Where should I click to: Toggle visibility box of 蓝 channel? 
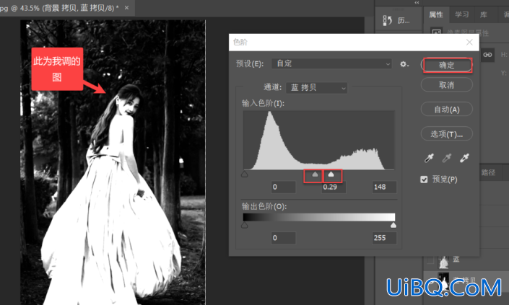pyautogui.click(x=430, y=260)
